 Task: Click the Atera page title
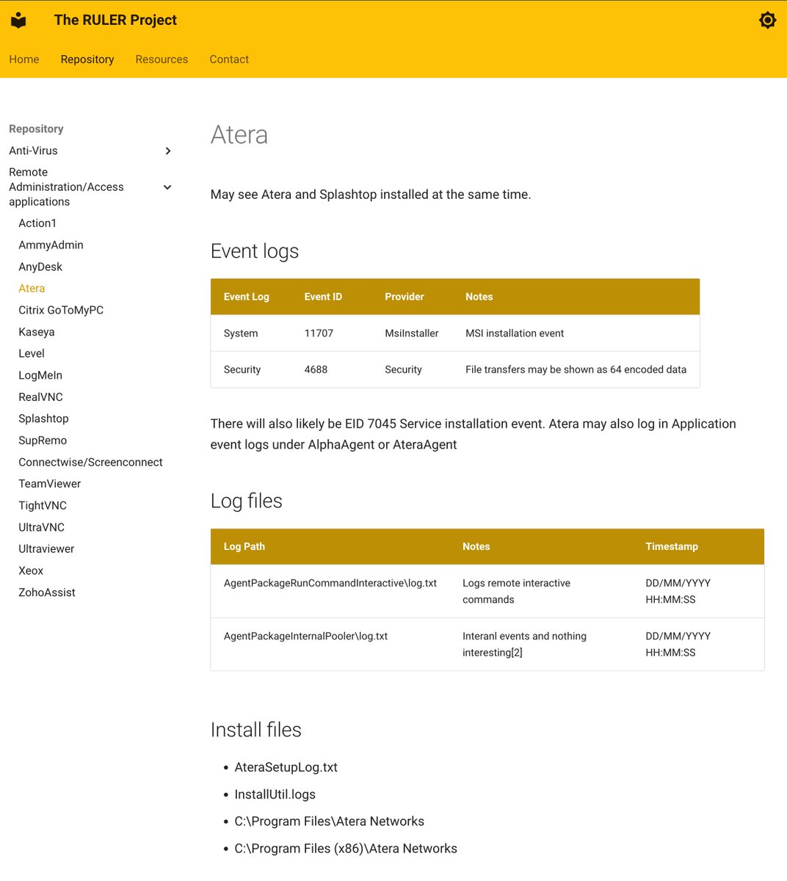click(x=239, y=135)
